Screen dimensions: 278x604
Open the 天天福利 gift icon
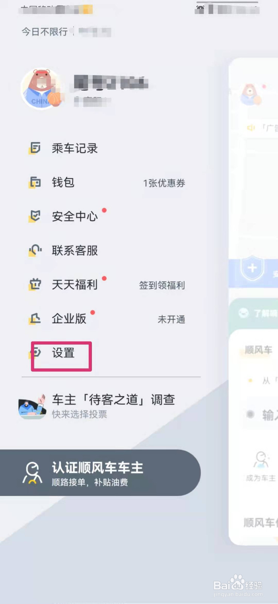(x=35, y=285)
